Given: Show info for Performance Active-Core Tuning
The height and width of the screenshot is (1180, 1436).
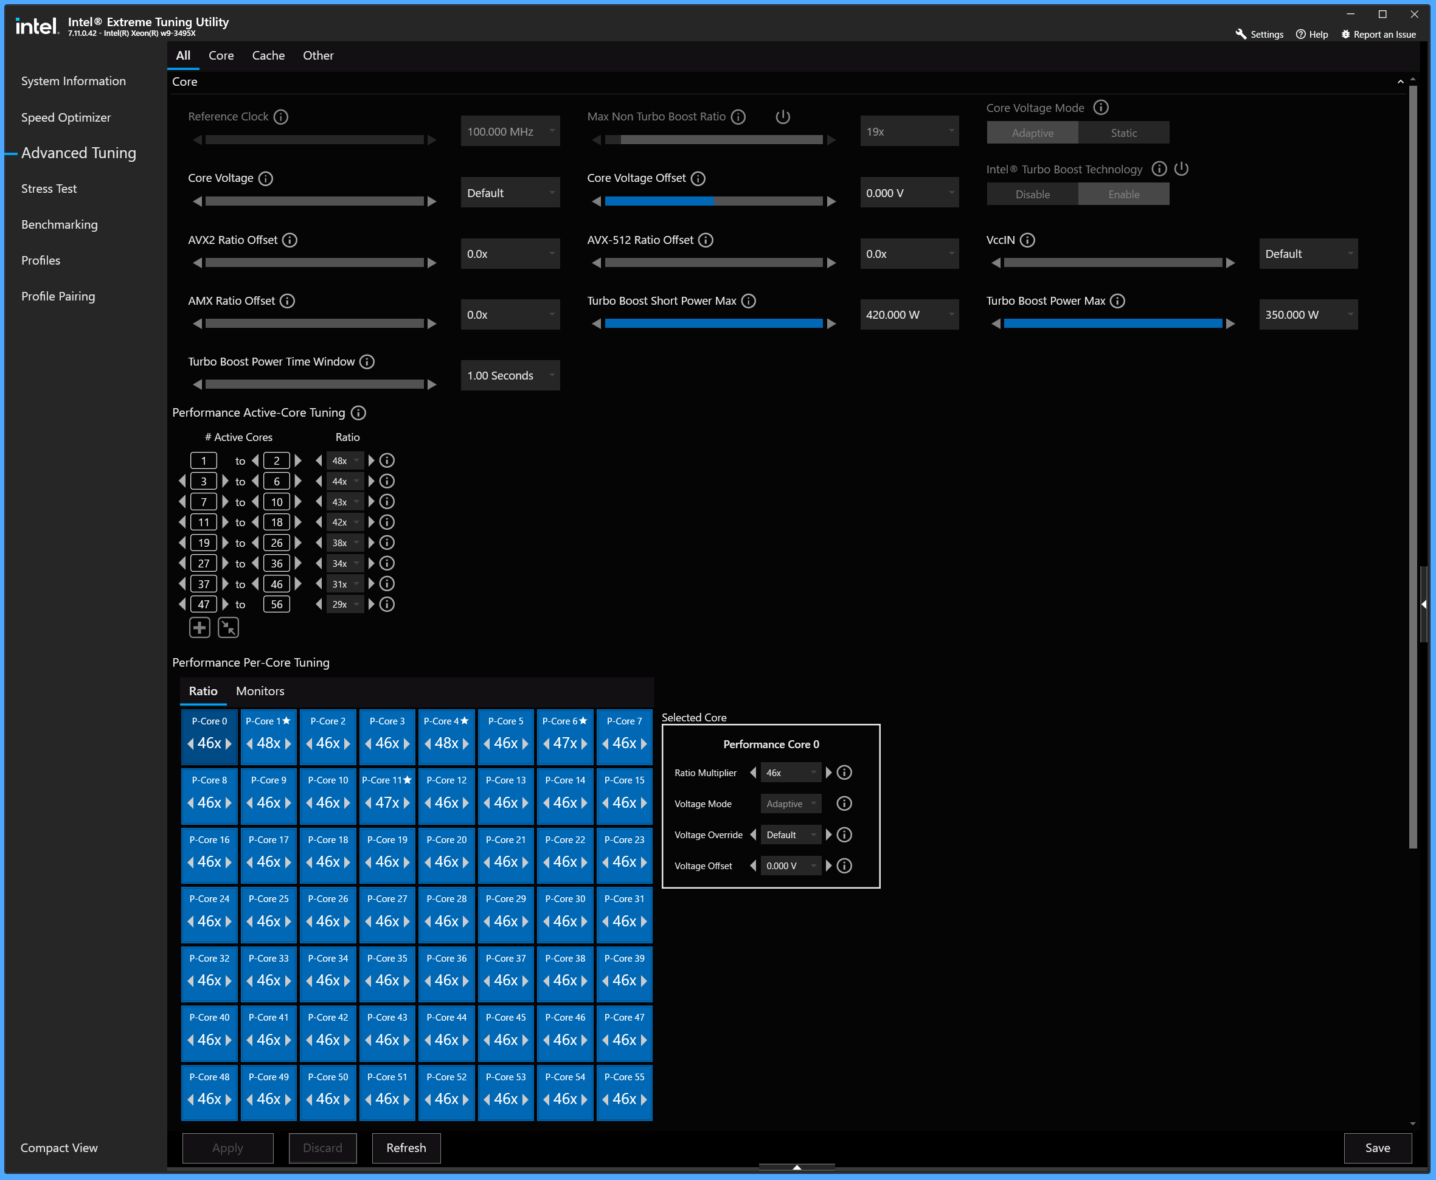Looking at the screenshot, I should tap(359, 412).
